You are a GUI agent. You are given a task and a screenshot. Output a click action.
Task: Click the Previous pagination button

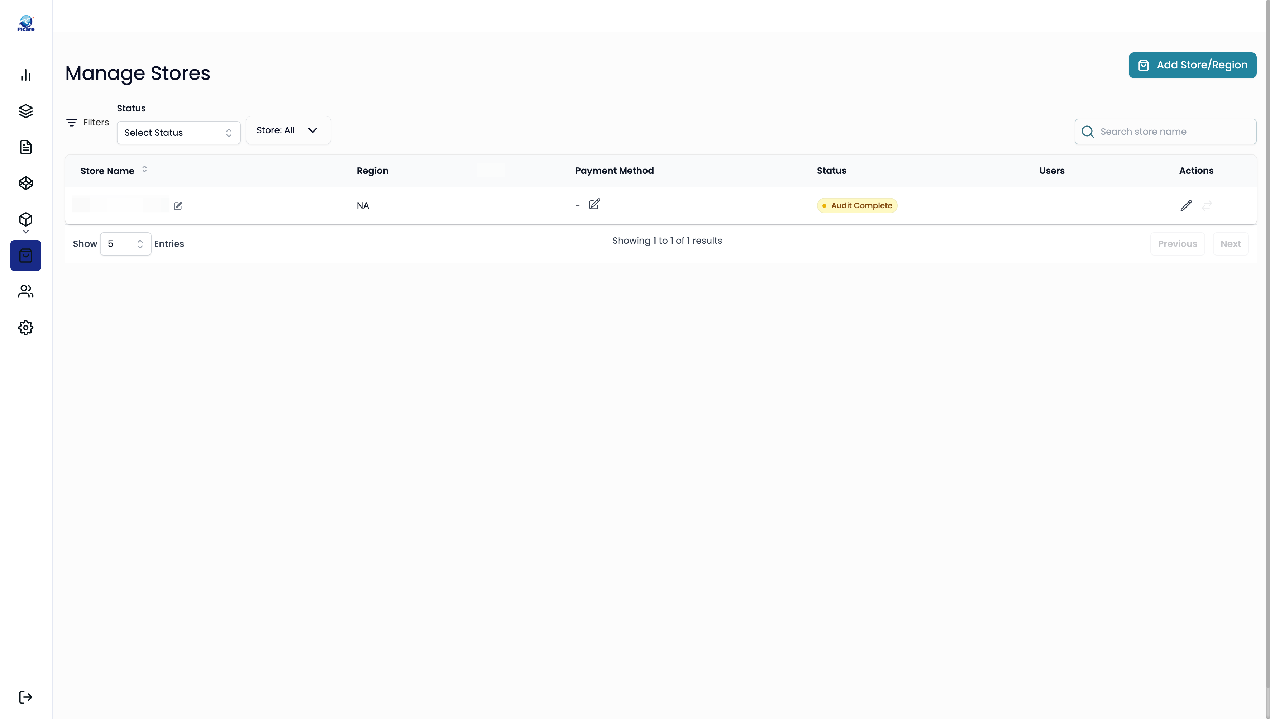pos(1178,244)
